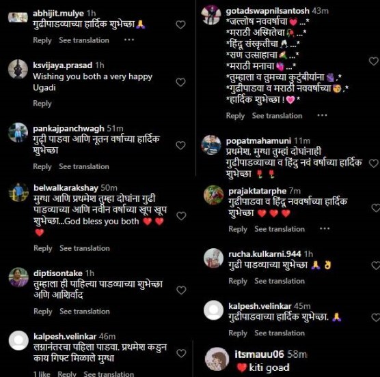The height and width of the screenshot is (377, 380).
Task: Reply to diptisontake's comment
Action: [43, 312]
